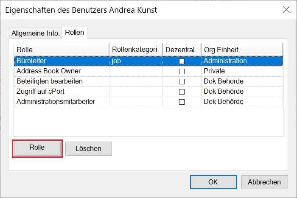This screenshot has height=198, width=297.
Task: Select the Address Book Owner row
Action: point(48,71)
